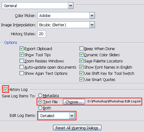144x132 pixels.
Task: Open the Edit Log Items dropdown
Action: 56,116
